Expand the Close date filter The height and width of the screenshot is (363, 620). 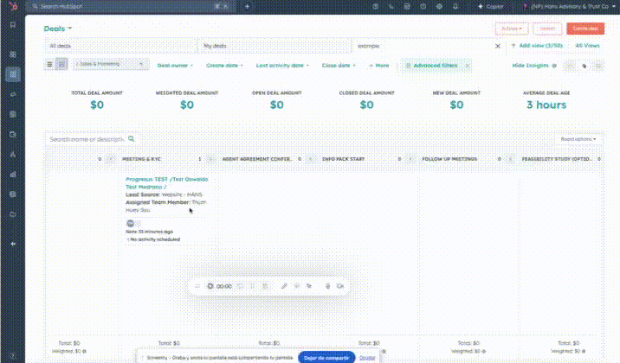click(x=337, y=65)
